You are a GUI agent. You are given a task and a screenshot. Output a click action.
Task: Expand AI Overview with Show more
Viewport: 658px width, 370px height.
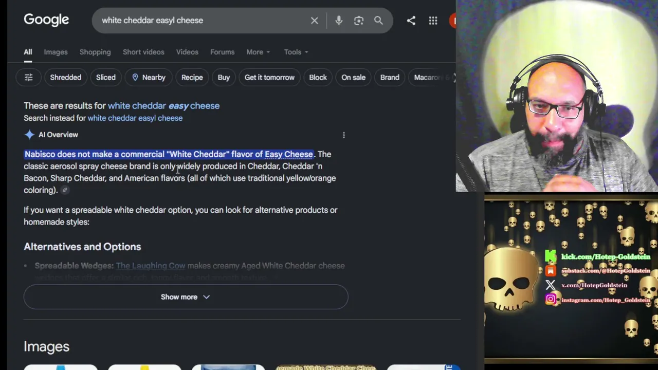186,297
